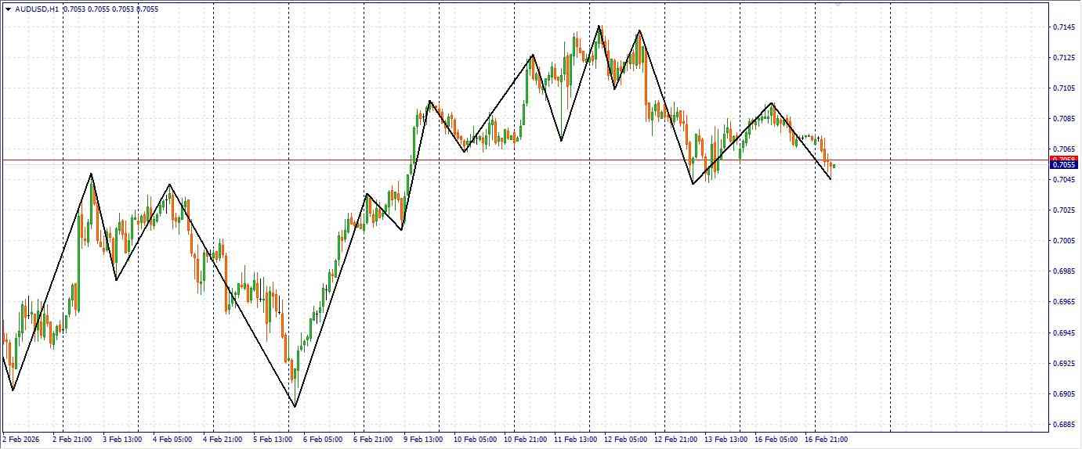Click the 0.7025 price axis label
1082x449 pixels.
click(1064, 210)
